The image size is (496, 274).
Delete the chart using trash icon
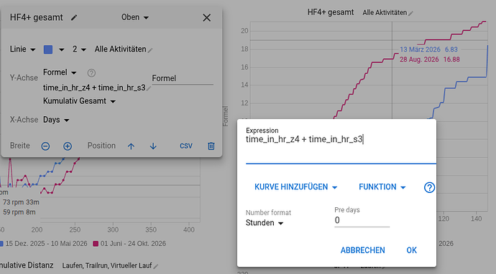pos(211,146)
